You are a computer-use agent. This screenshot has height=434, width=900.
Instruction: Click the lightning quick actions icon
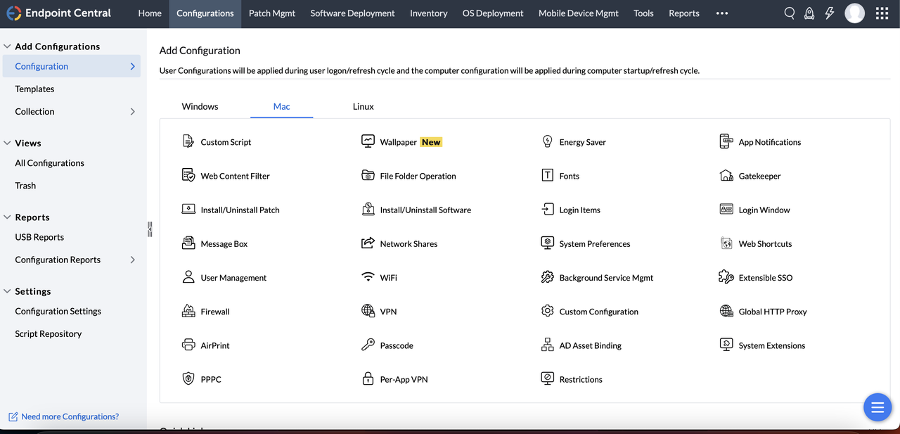[830, 13]
